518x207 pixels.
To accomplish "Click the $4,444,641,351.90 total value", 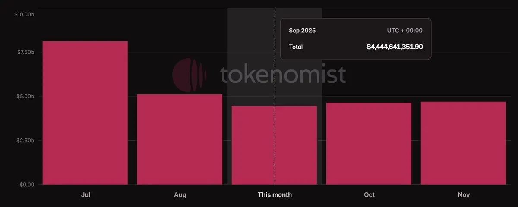I will (x=395, y=47).
